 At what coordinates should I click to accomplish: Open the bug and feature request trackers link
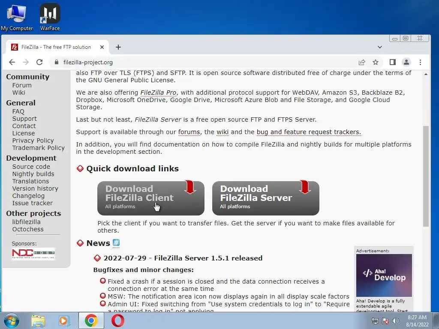[x=309, y=132]
